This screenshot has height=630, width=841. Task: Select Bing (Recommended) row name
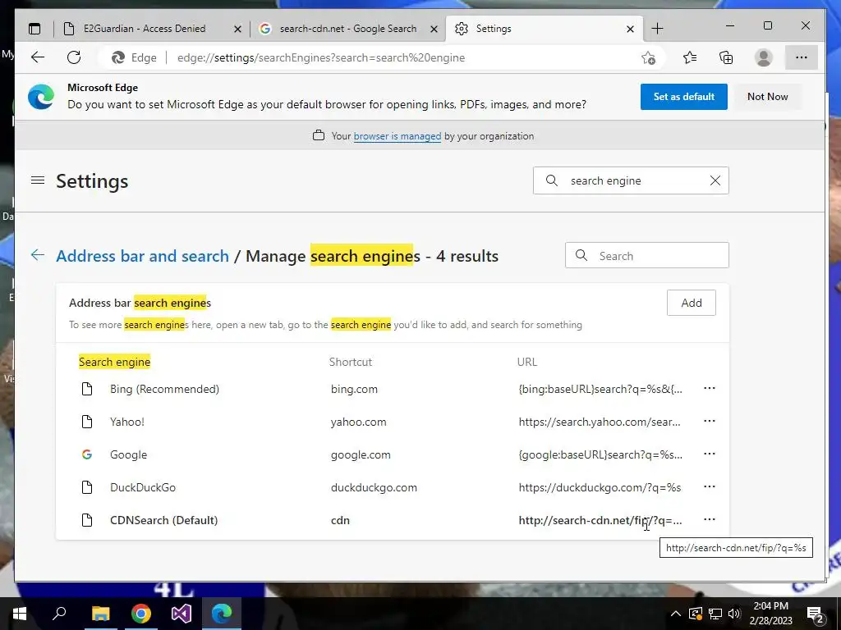point(164,389)
